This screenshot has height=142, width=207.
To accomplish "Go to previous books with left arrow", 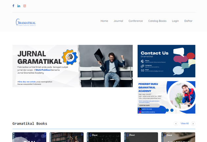I will pos(176,124).
